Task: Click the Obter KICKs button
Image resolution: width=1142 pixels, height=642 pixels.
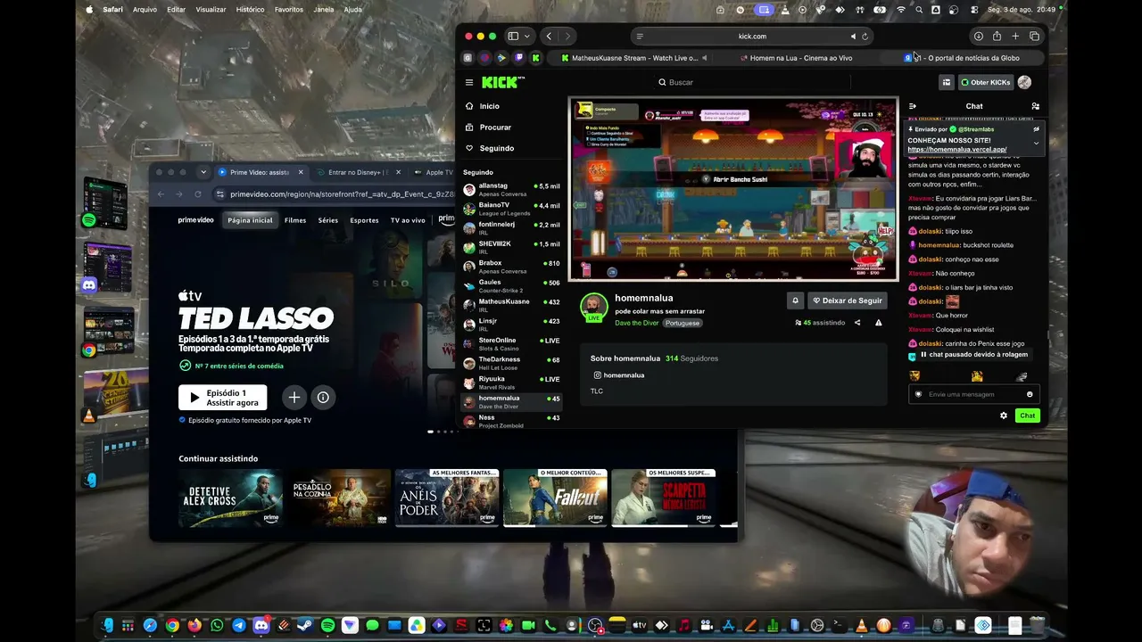Action: [986, 82]
